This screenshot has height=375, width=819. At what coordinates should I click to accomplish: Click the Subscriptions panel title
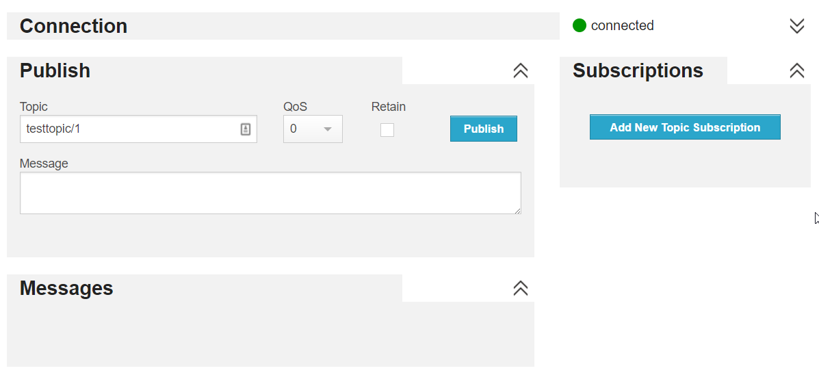(x=638, y=70)
